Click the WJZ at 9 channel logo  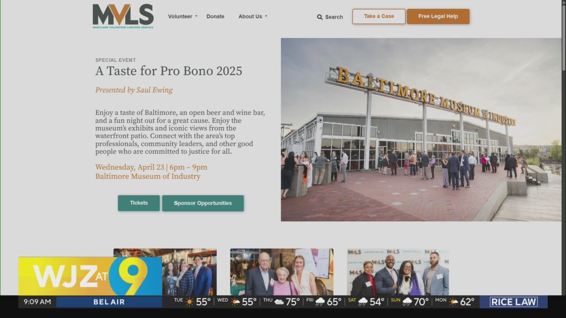pos(90,276)
